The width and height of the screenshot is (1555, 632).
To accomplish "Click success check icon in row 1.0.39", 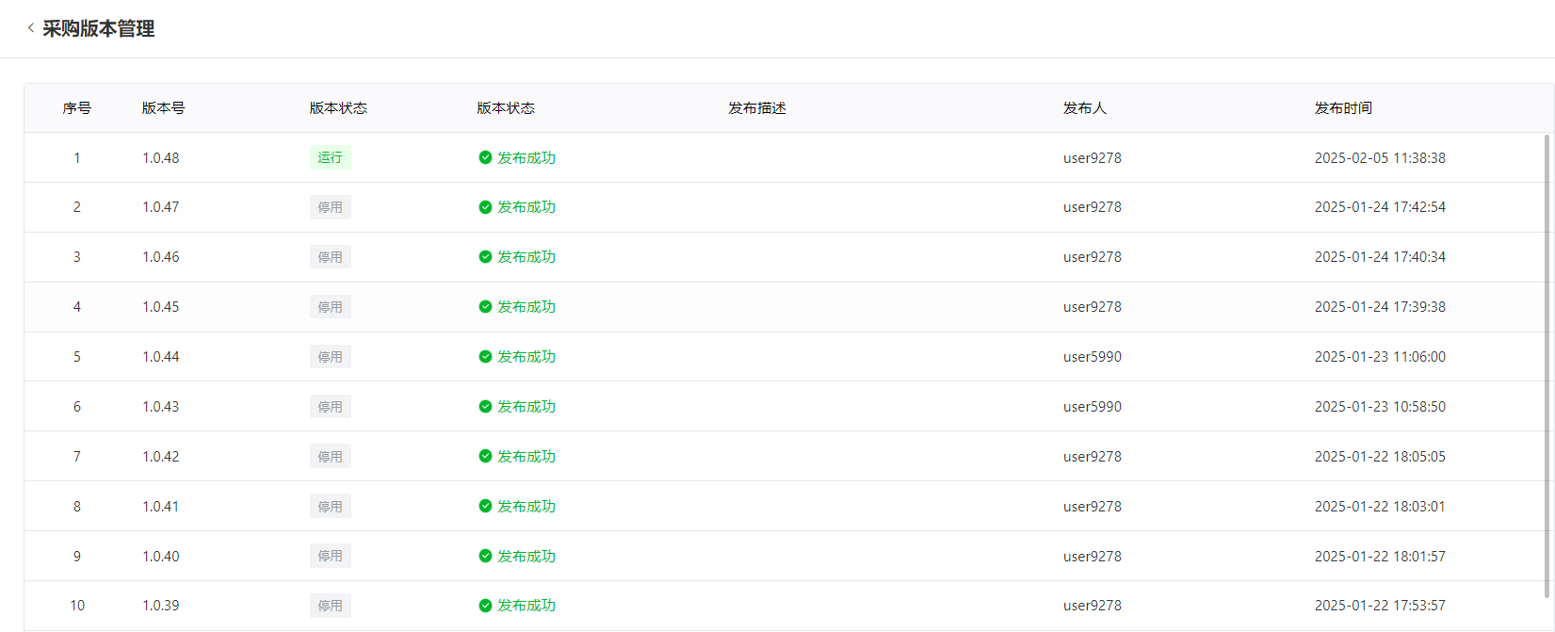I will click(x=485, y=606).
